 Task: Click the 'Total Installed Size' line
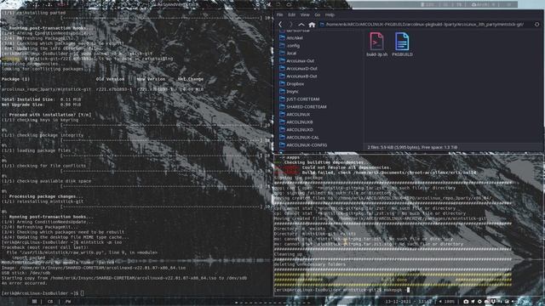[41, 99]
